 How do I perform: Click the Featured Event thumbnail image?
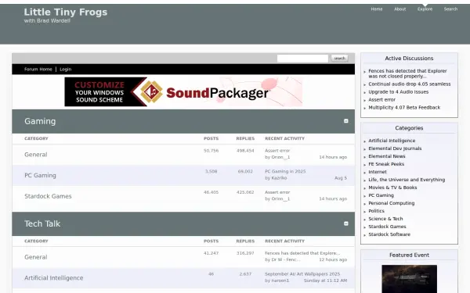pyautogui.click(x=409, y=279)
